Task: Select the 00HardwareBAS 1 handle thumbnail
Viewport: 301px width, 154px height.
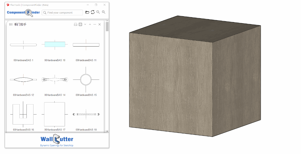Action: pos(24,45)
